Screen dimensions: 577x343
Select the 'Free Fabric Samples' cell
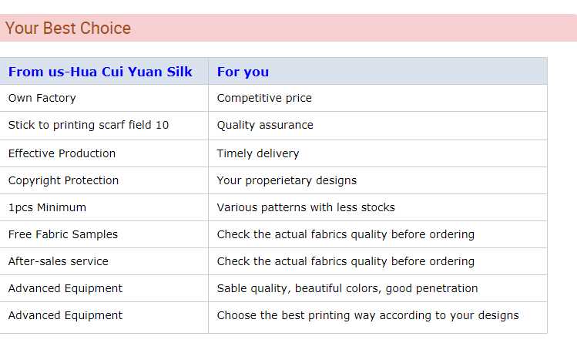coord(63,234)
